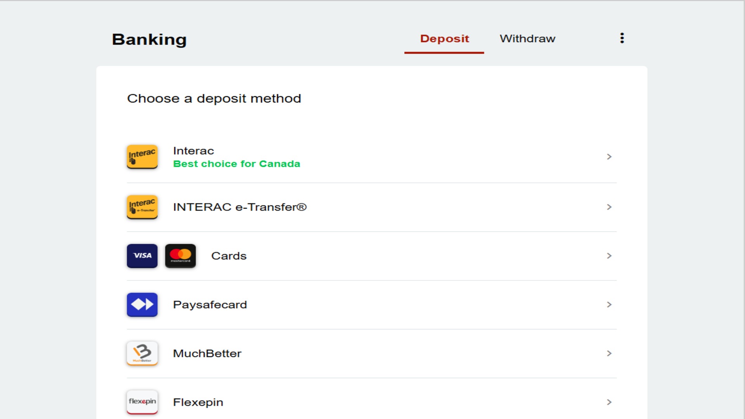Expand the Interac row chevron
This screenshot has height=419, width=745.
tap(609, 157)
